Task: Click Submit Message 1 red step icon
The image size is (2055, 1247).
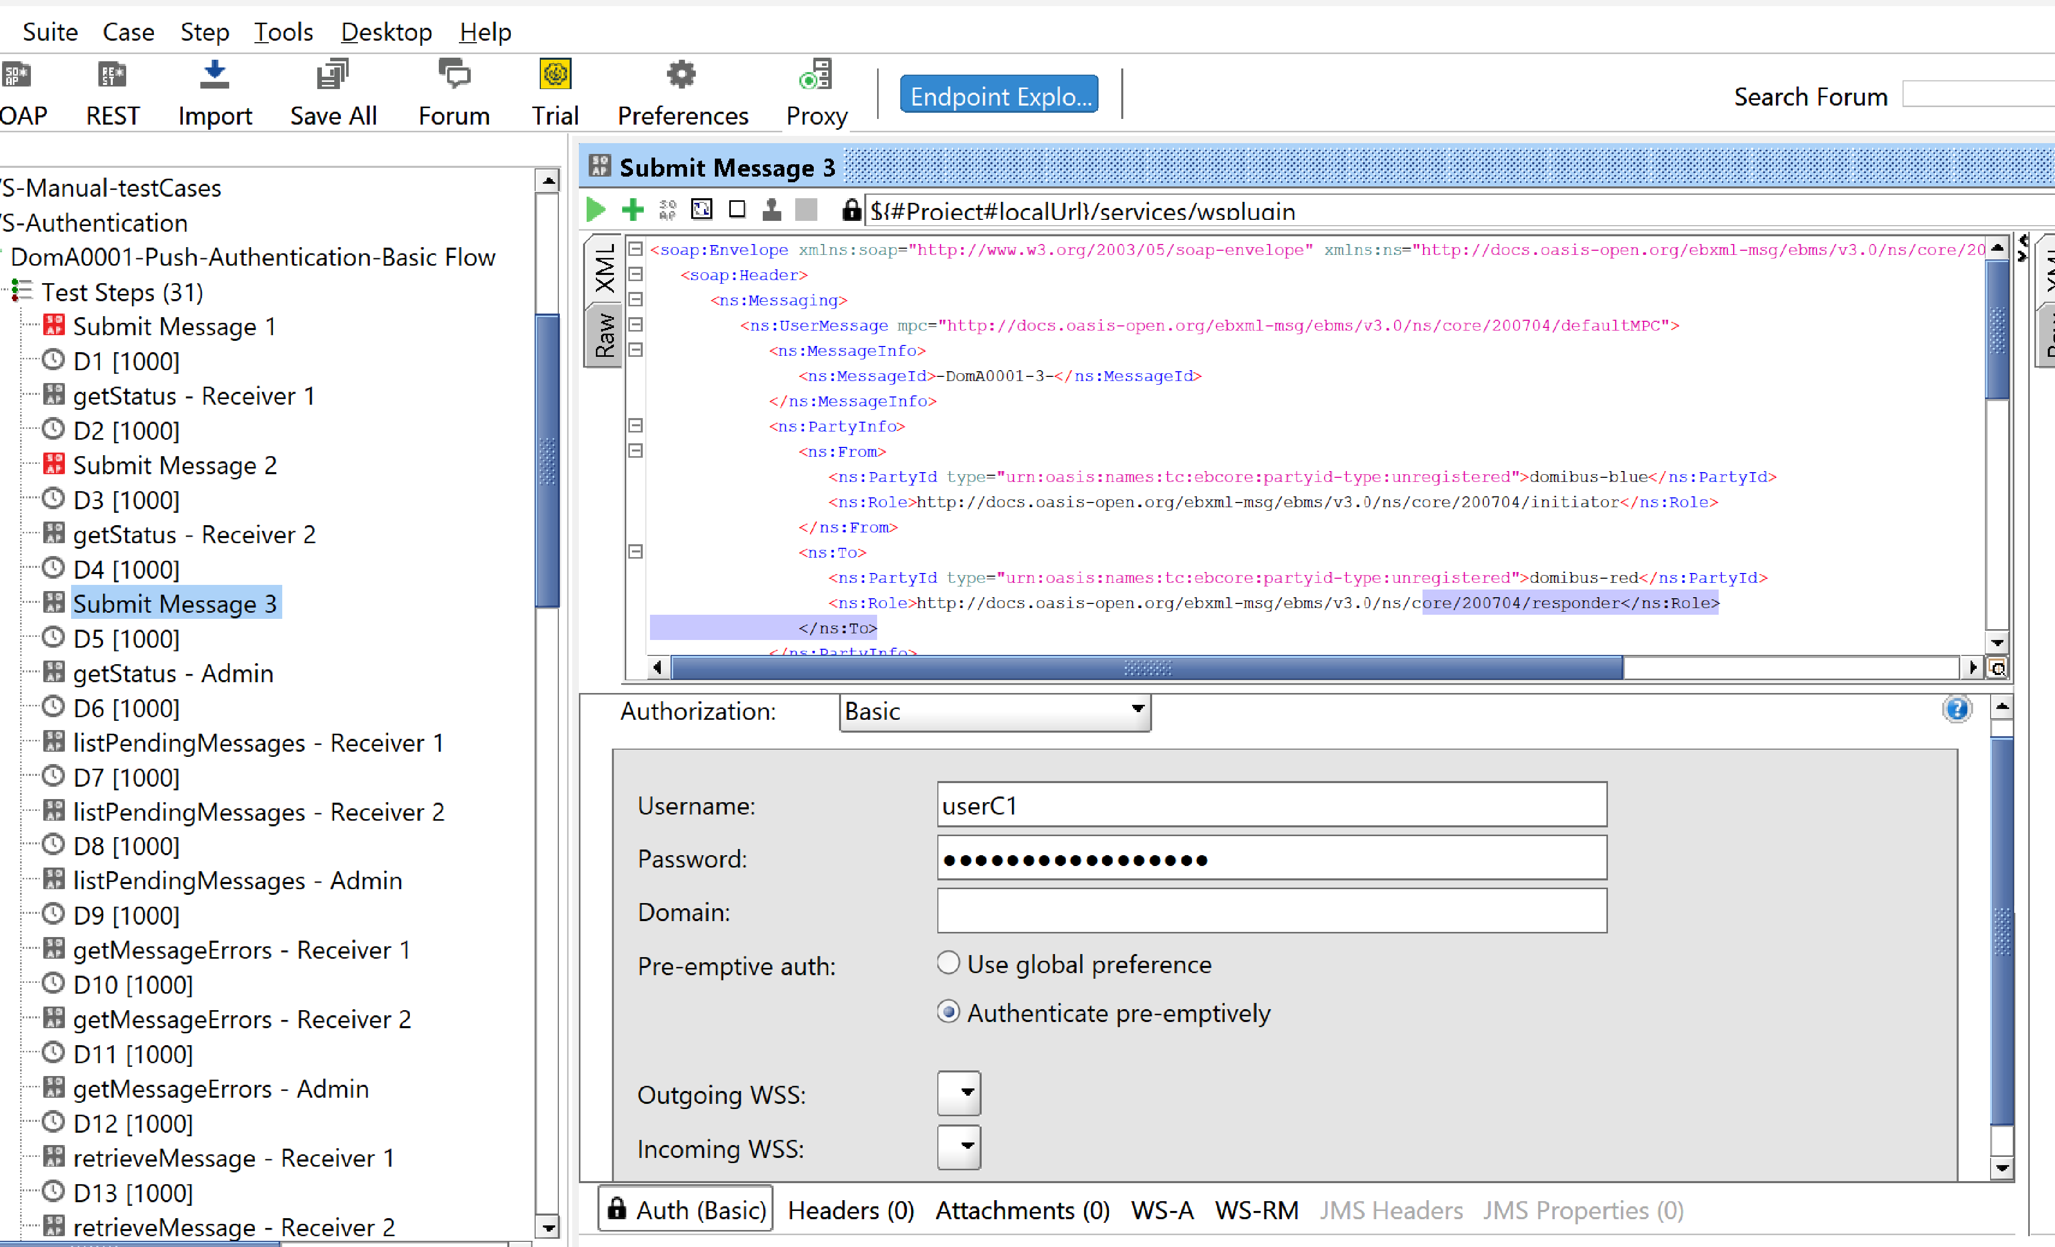Action: tap(54, 325)
